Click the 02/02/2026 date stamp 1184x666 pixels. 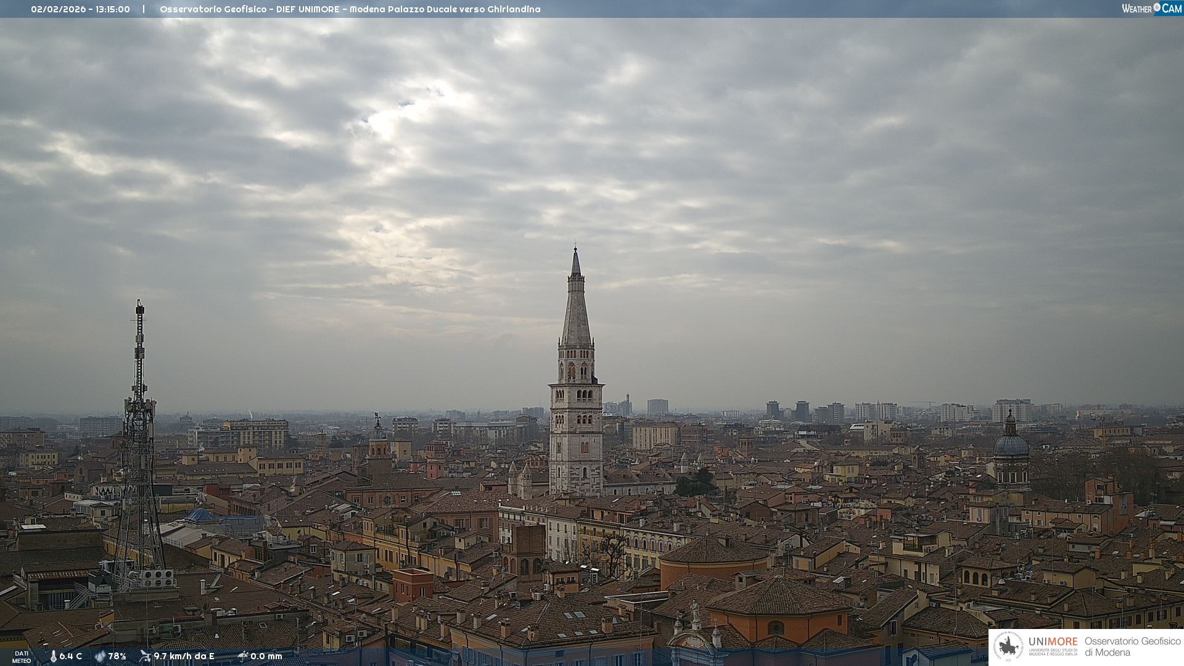(59, 9)
